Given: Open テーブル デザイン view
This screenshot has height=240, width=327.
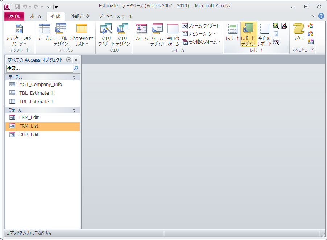Looking at the screenshot, I should tap(61, 34).
